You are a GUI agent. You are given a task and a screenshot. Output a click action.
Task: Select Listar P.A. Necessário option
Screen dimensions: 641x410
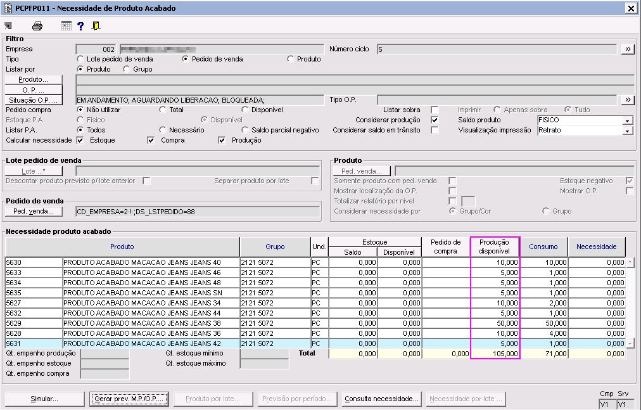163,130
